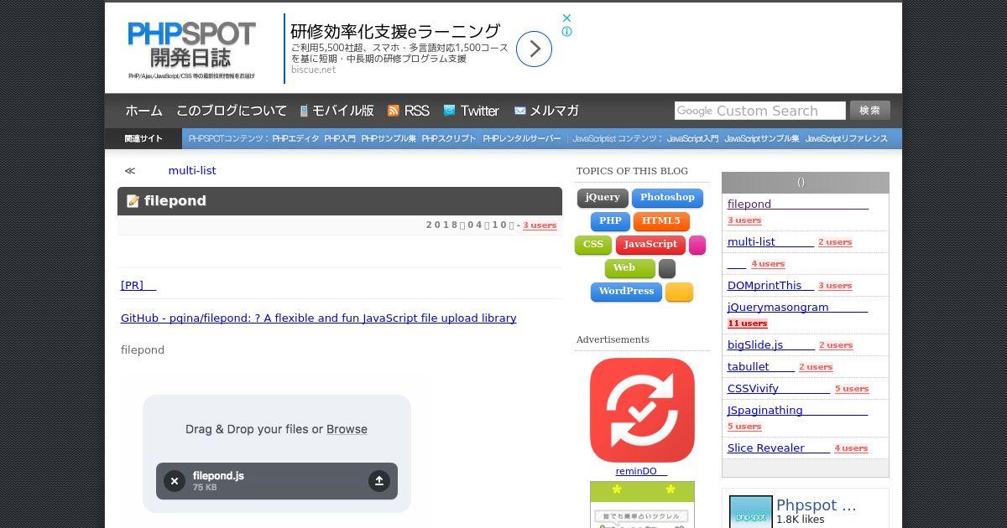Open JavaScript入門 link
The image size is (1007, 528).
coord(692,138)
